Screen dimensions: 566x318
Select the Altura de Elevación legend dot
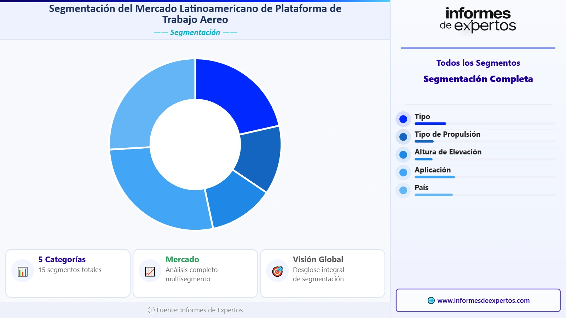pos(403,155)
